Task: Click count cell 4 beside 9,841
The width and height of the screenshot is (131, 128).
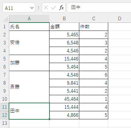Action: (94, 83)
